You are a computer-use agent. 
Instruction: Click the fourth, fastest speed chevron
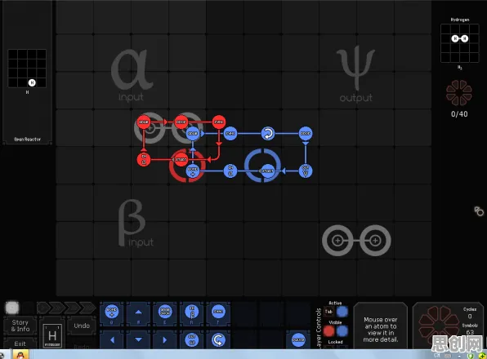pyautogui.click(x=88, y=308)
